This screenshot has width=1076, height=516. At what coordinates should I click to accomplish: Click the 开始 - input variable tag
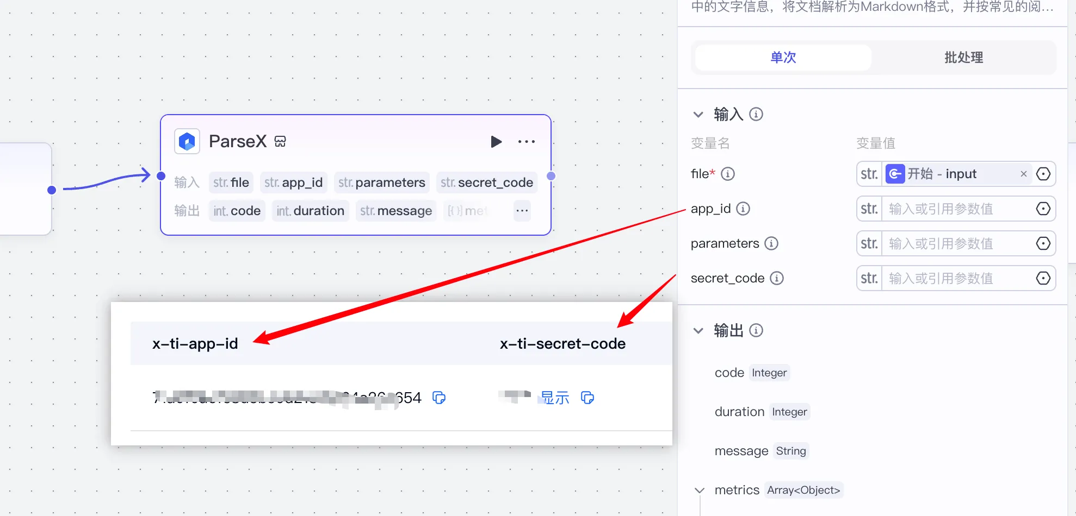click(958, 174)
